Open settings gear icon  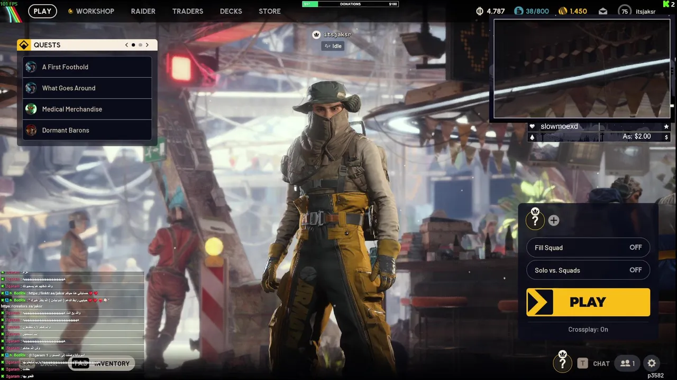tap(652, 363)
